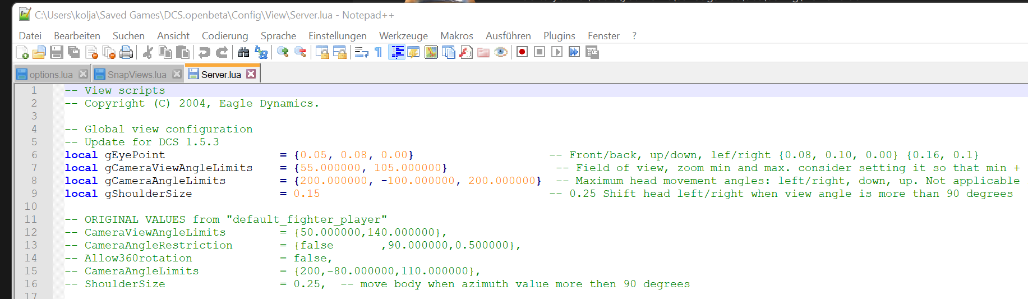Open the Bearbeiten menu
The width and height of the screenshot is (1028, 299).
pos(77,36)
